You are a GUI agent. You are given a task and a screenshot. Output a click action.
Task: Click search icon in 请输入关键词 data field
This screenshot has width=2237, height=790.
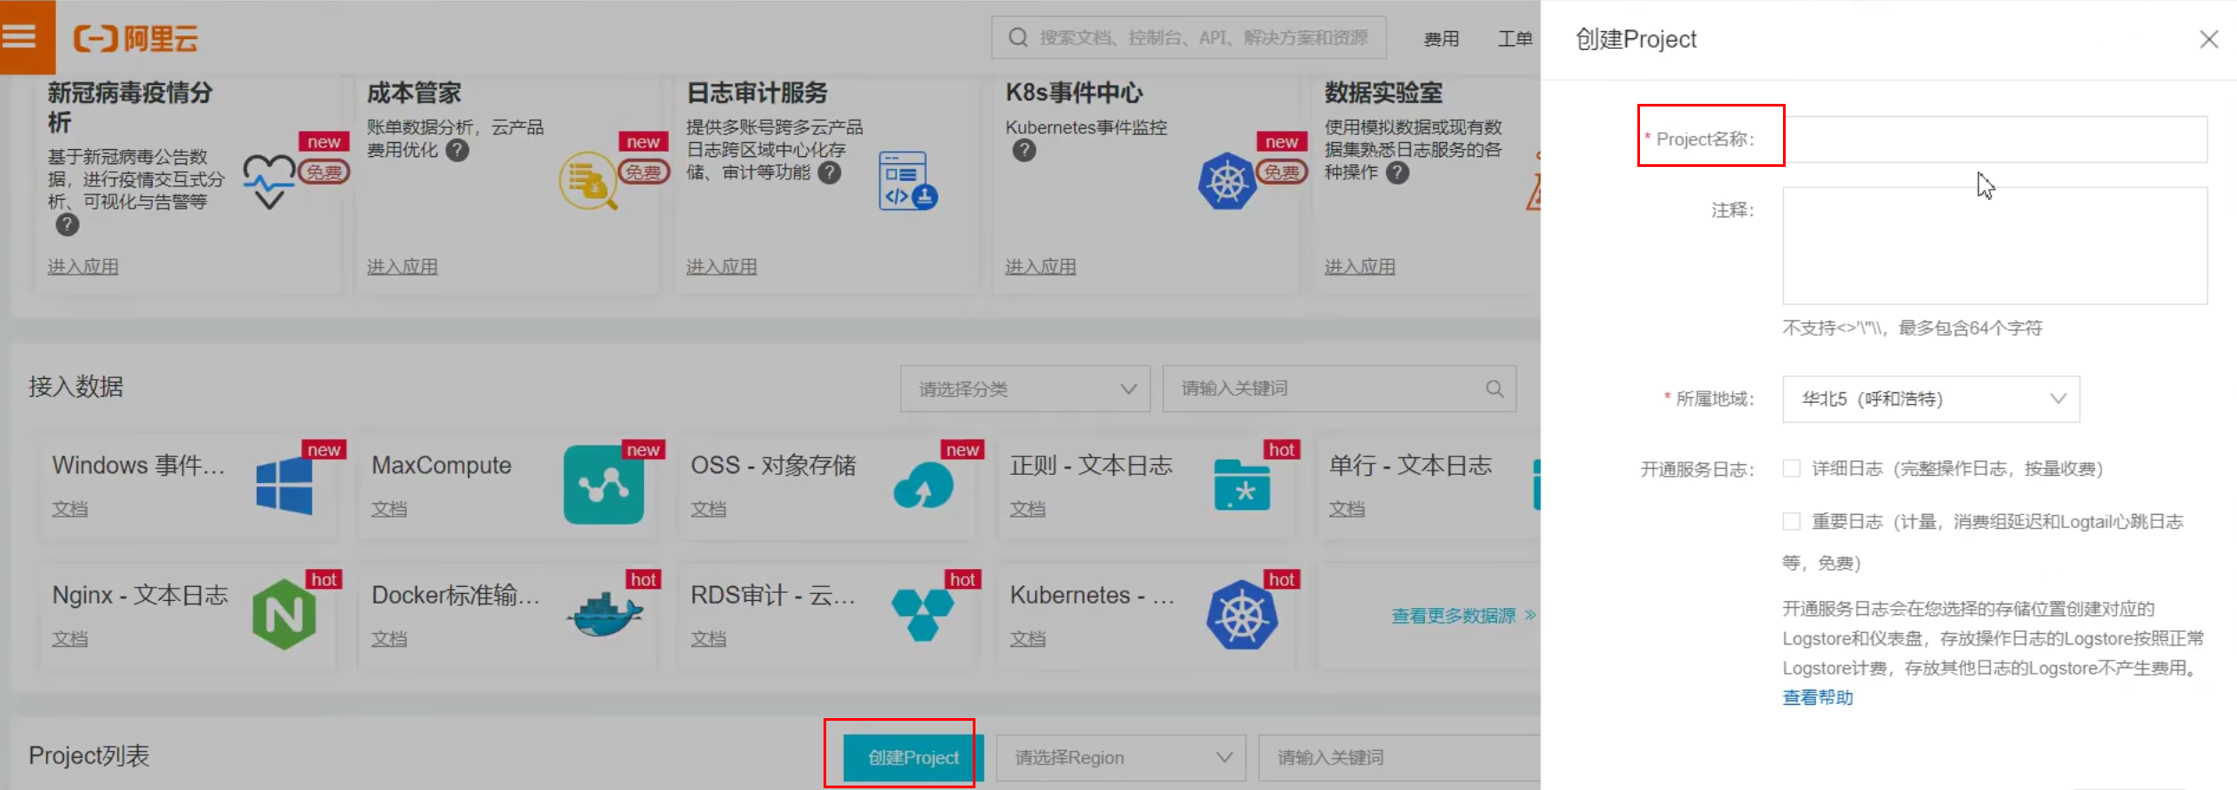point(1494,389)
